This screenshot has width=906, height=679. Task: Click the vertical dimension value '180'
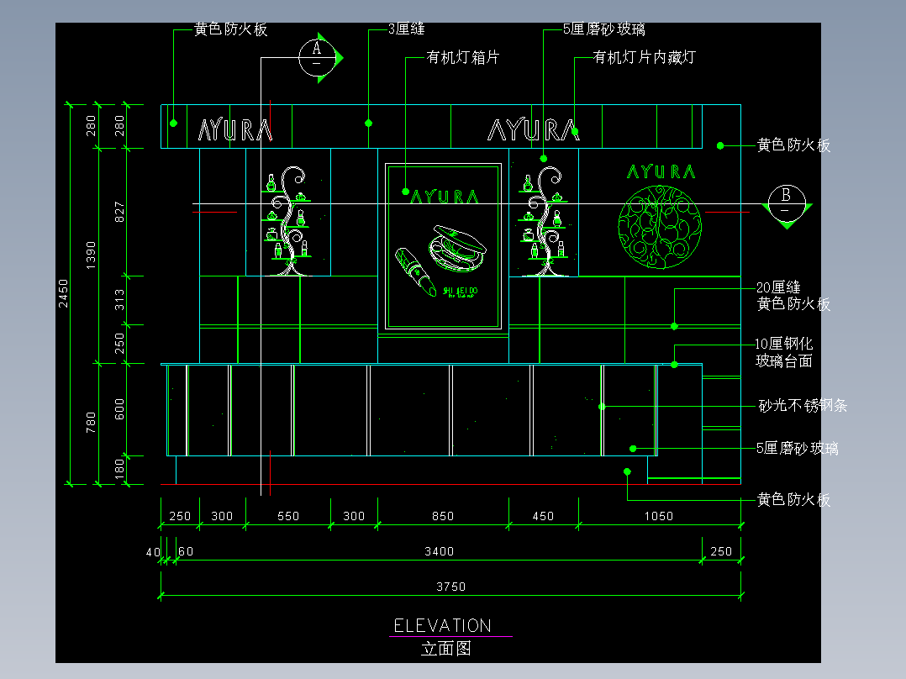119,469
